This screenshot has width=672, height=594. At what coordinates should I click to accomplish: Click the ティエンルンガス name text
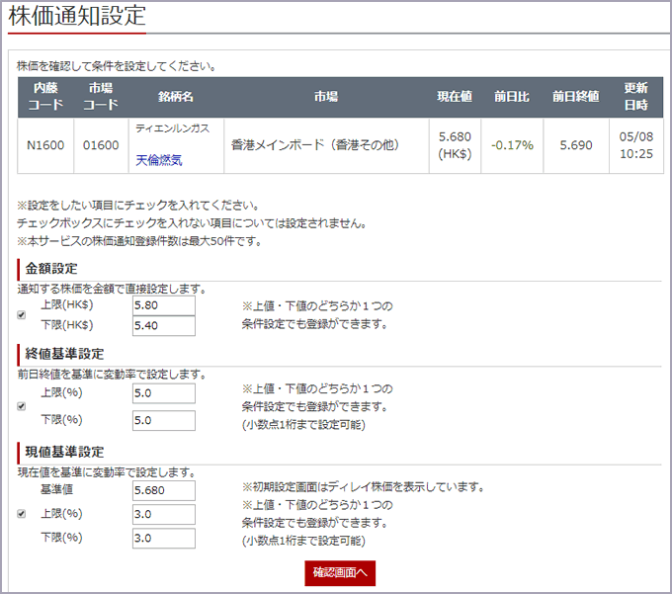tap(172, 128)
